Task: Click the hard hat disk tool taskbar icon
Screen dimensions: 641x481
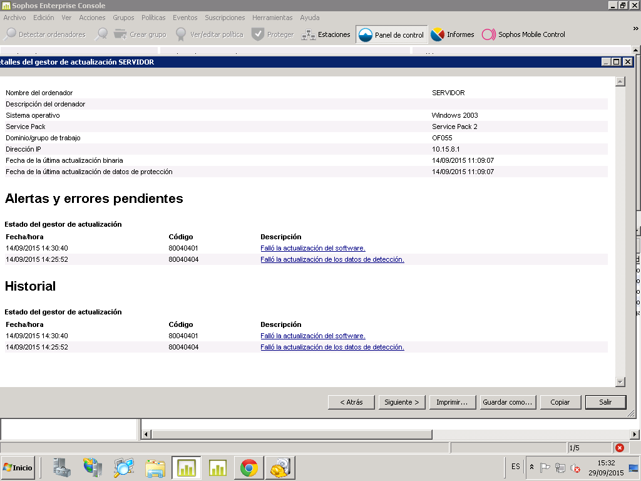Action: (280, 467)
